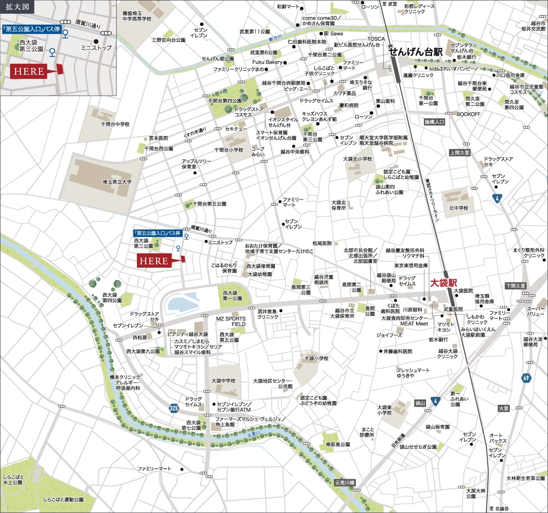Select the 埼玉県立大学 campus label
The height and width of the screenshot is (513, 548).
point(117,182)
